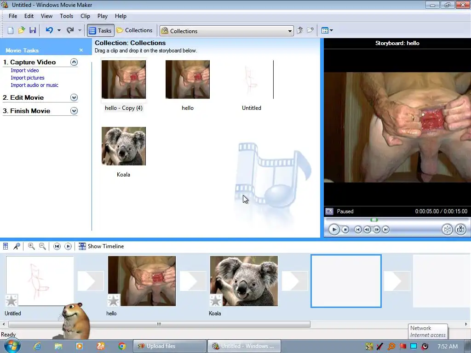
Task: Split the clip at current frame
Action: (447, 230)
